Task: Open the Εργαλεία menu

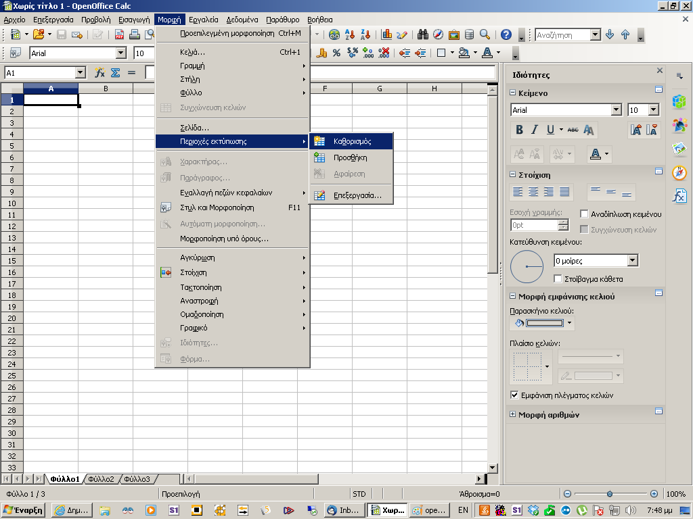Action: [x=203, y=20]
